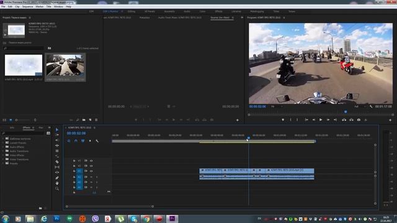Expand Audio Transitions folder

(3, 151)
